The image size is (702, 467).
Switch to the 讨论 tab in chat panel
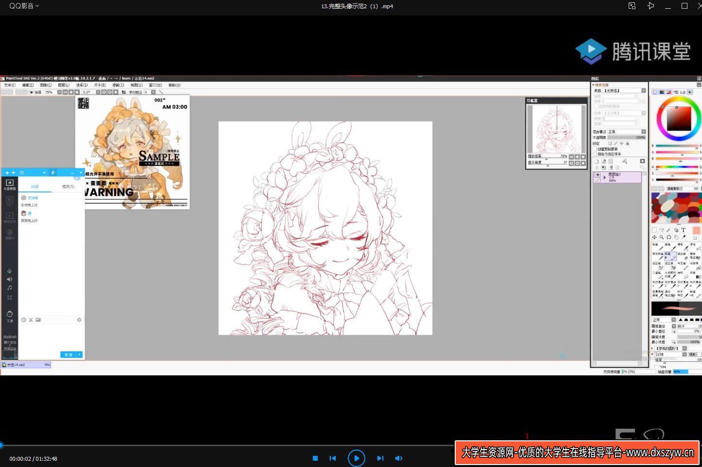coord(34,186)
